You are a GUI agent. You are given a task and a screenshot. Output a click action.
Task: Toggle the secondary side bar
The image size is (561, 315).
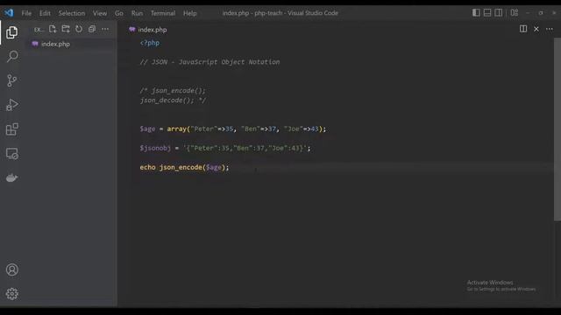pyautogui.click(x=499, y=13)
